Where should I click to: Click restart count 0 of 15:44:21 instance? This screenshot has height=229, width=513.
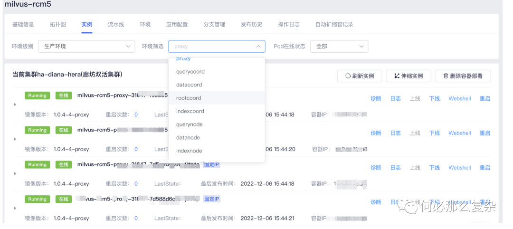coord(136,218)
